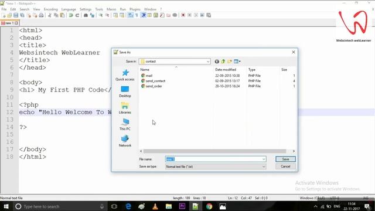The image size is (375, 211).
Task: Sort files by Date modified column header
Action: 230,70
